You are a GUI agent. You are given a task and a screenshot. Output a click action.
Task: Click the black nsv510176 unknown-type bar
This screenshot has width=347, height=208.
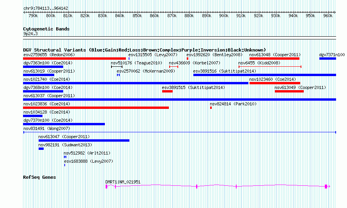(x=117, y=67)
